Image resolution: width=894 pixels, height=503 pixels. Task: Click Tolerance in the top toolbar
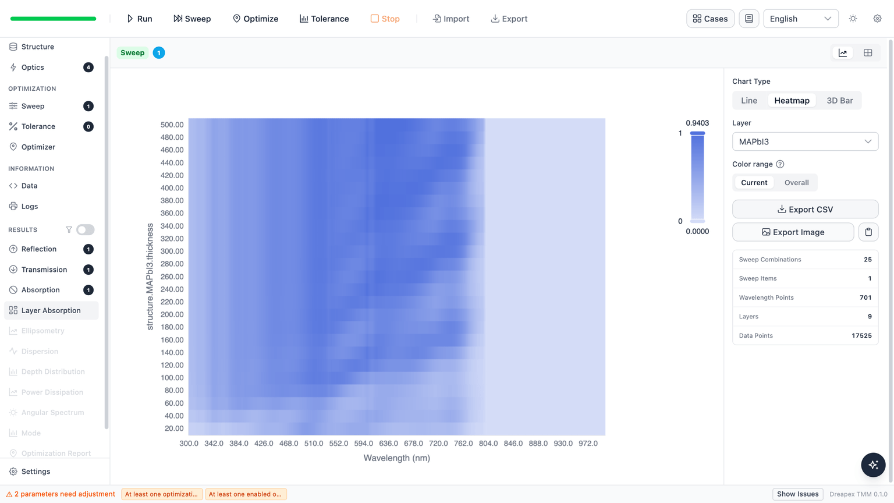[324, 19]
